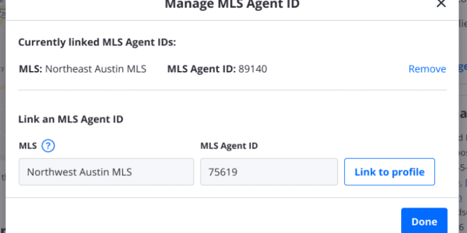Click the blue Done button
The height and width of the screenshot is (233, 467).
tap(424, 221)
